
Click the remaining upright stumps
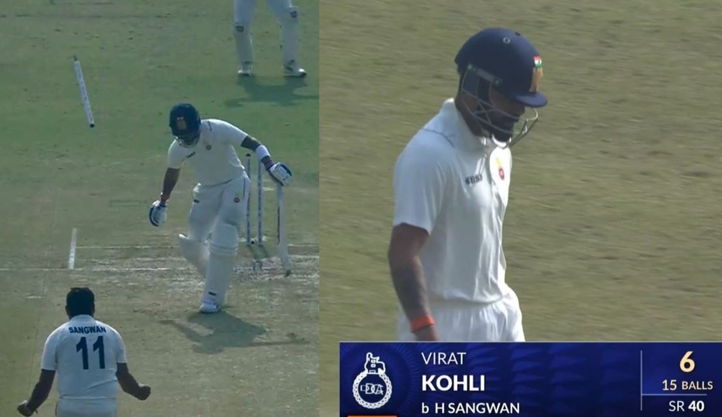point(254,199)
